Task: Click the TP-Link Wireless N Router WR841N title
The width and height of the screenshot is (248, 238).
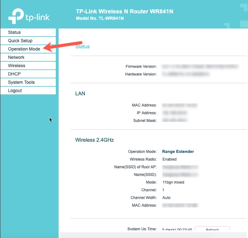Action: (125, 11)
